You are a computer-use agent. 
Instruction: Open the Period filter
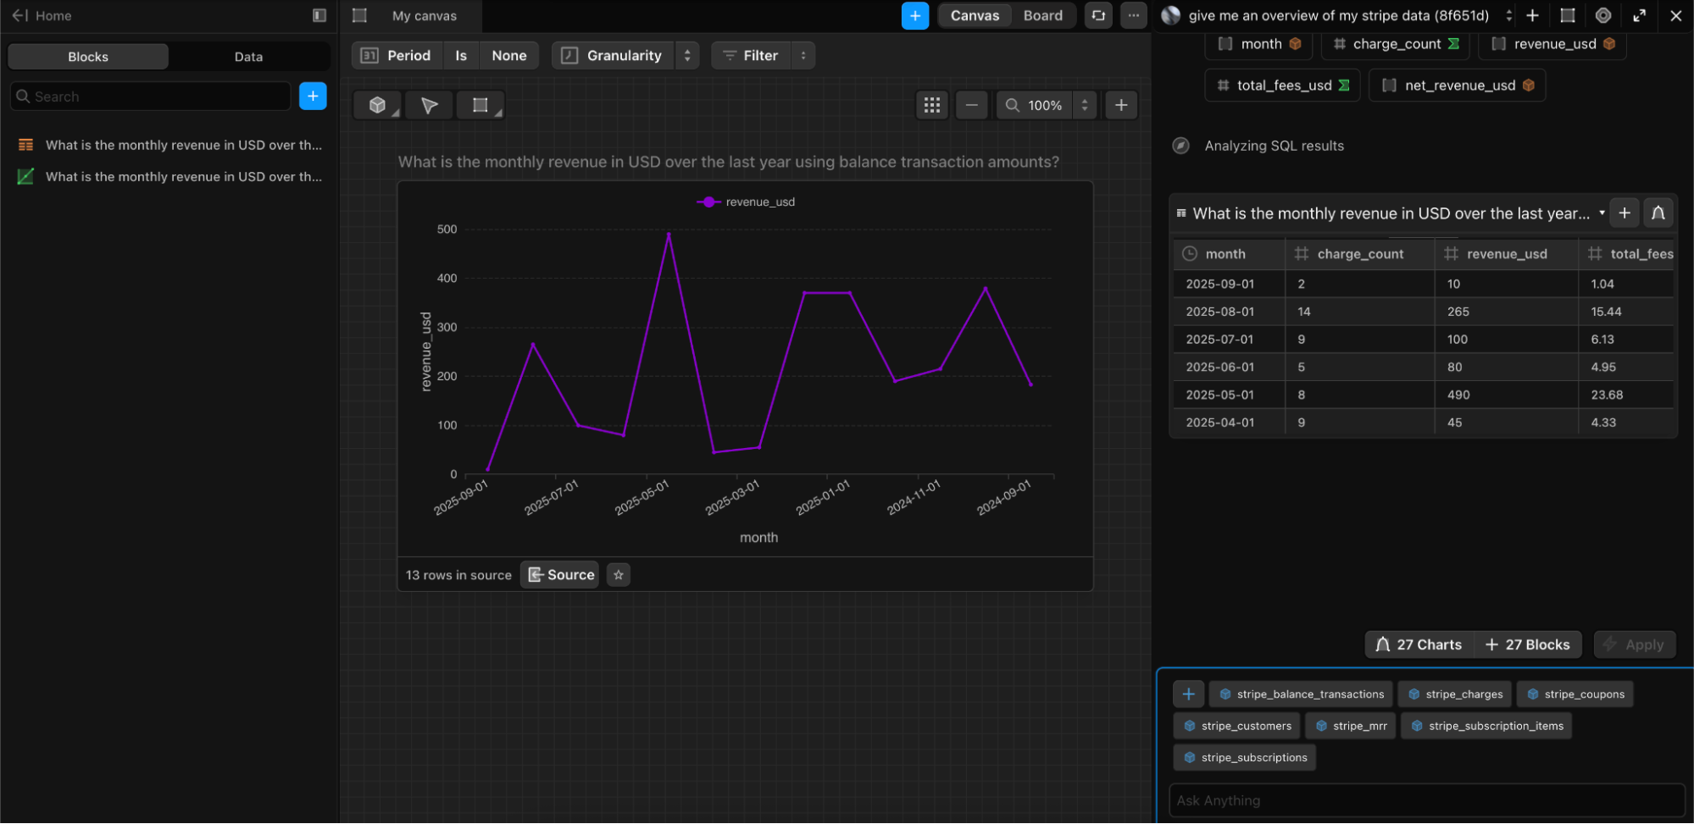coord(397,56)
